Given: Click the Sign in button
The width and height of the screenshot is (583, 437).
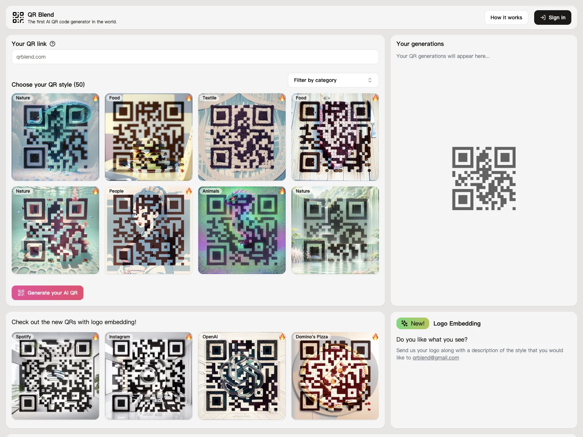Looking at the screenshot, I should tap(552, 17).
